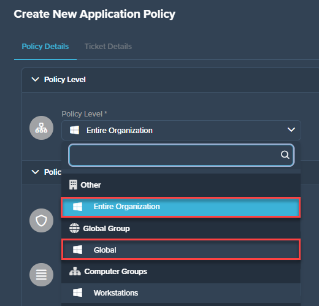The height and width of the screenshot is (306, 319).
Task: Click the Create New Application Policy heading
Action: (x=94, y=14)
